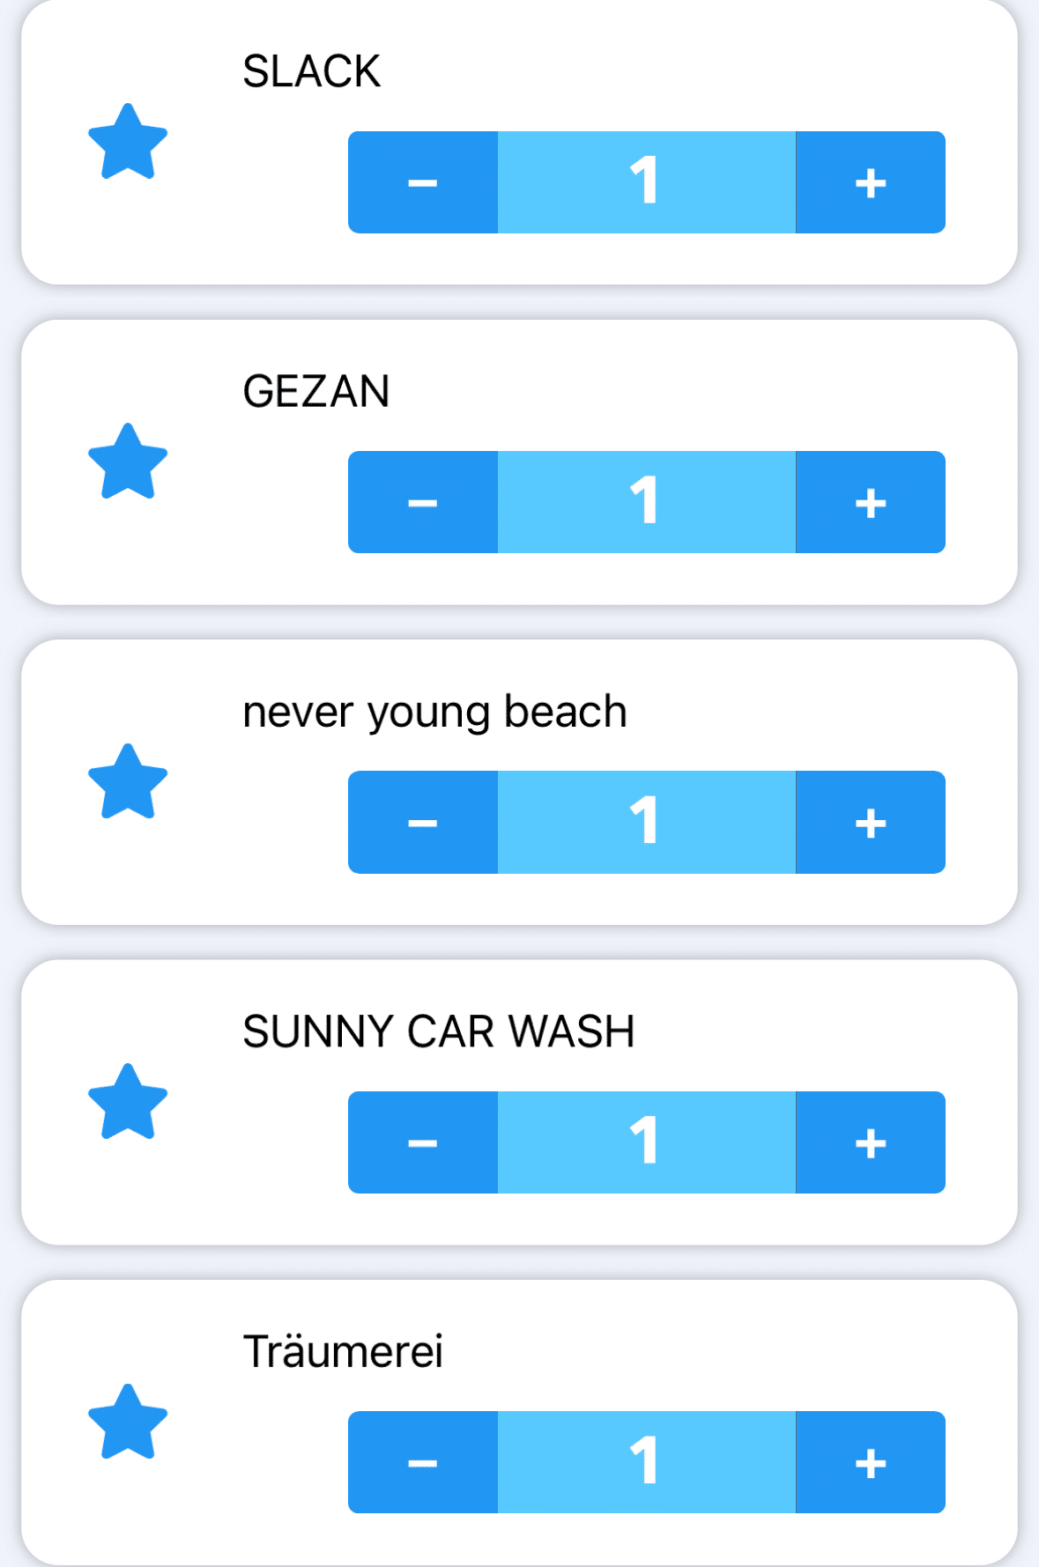1039x1567 pixels.
Task: Decrement the never young beach counter
Action: click(x=423, y=823)
